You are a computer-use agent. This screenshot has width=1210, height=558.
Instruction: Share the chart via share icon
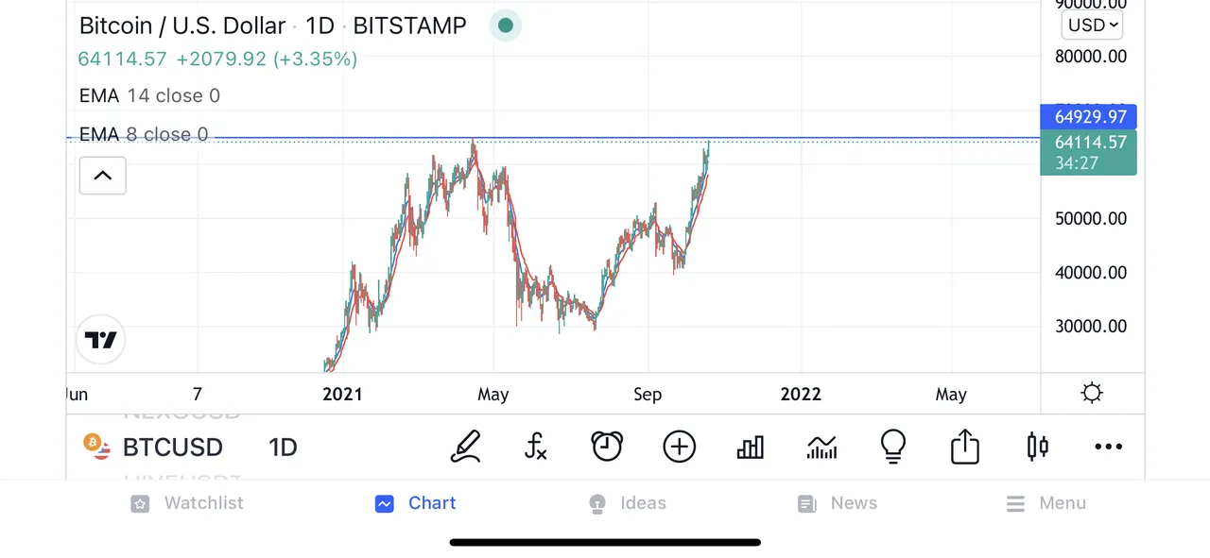pyautogui.click(x=964, y=447)
